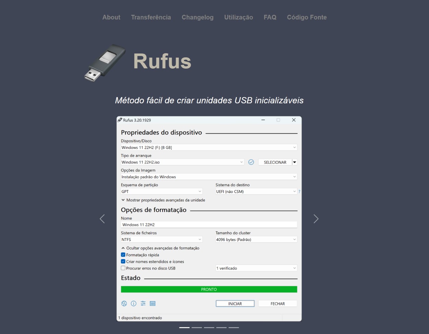Close the Rufus window with X
This screenshot has width=429, height=334.
point(294,120)
